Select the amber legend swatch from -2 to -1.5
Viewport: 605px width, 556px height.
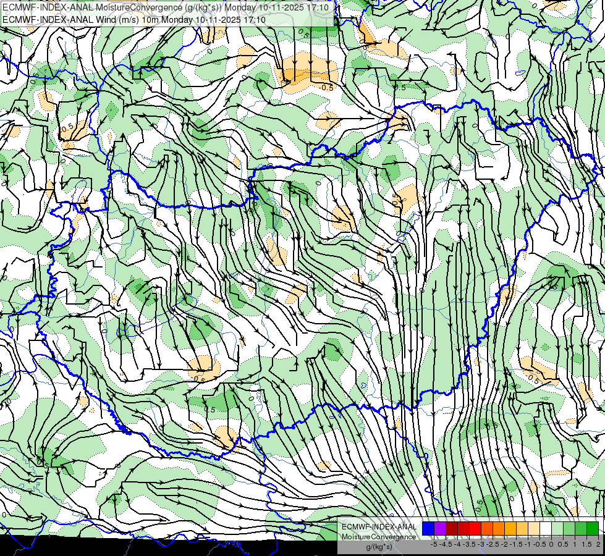pyautogui.click(x=510, y=529)
